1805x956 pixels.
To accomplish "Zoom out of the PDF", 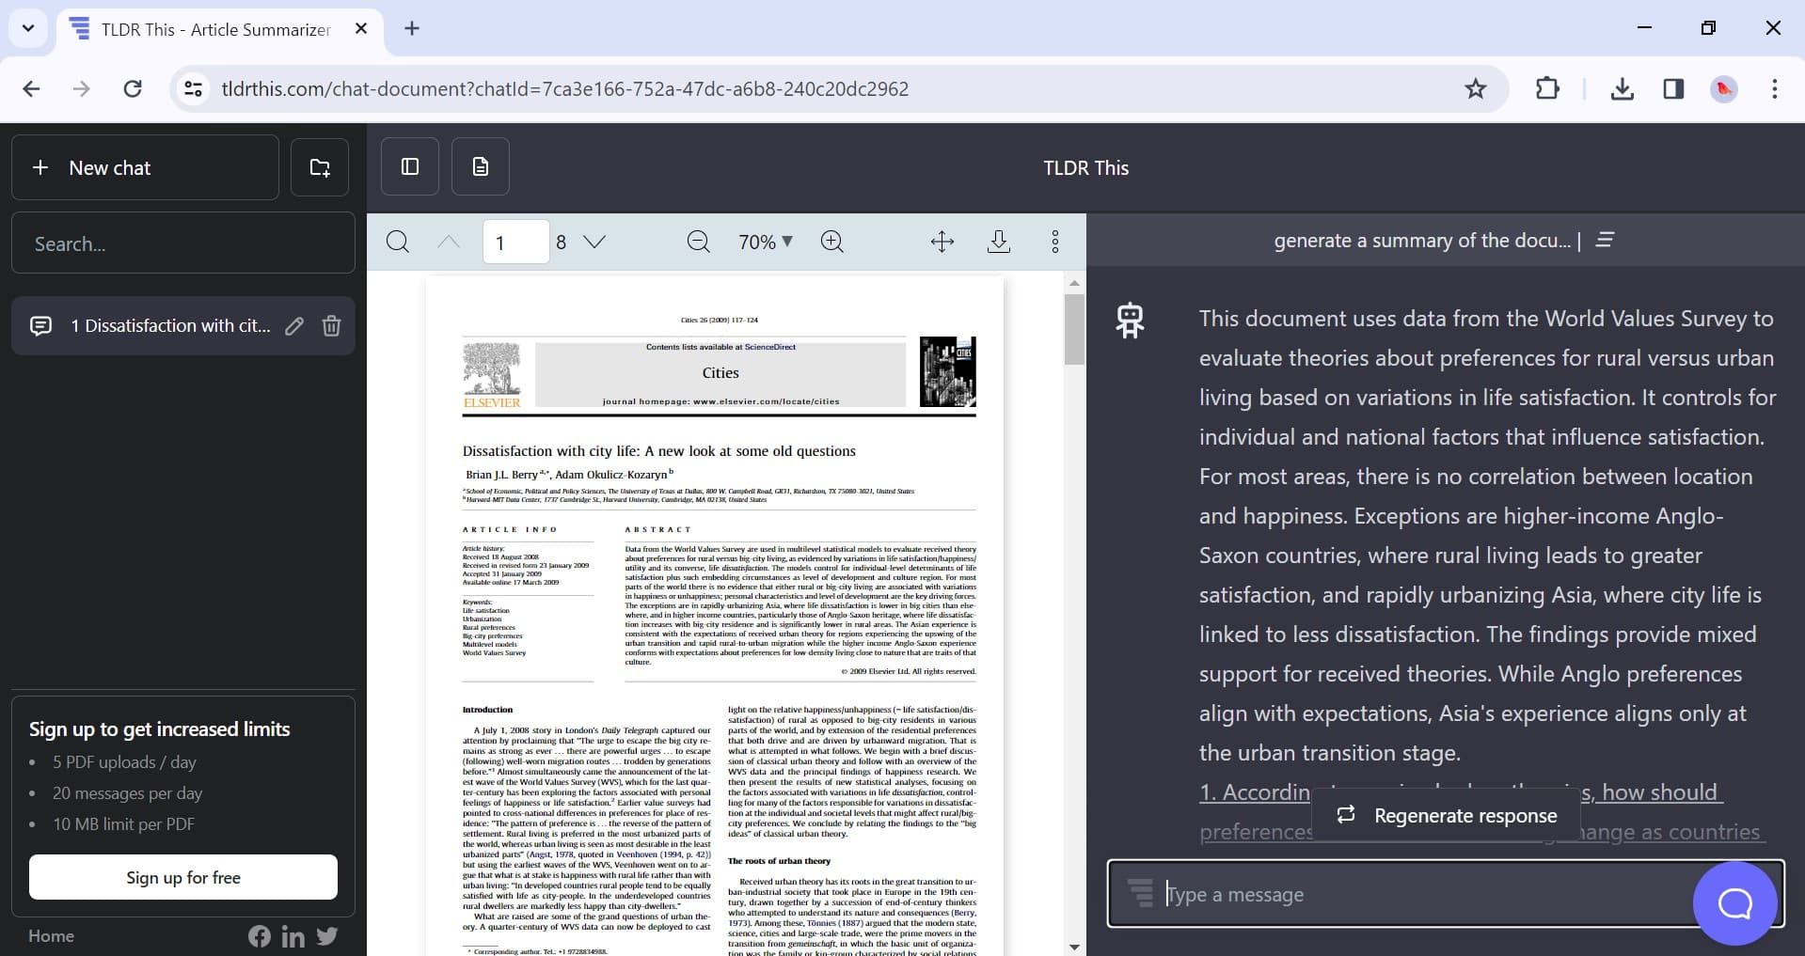I will 698,242.
